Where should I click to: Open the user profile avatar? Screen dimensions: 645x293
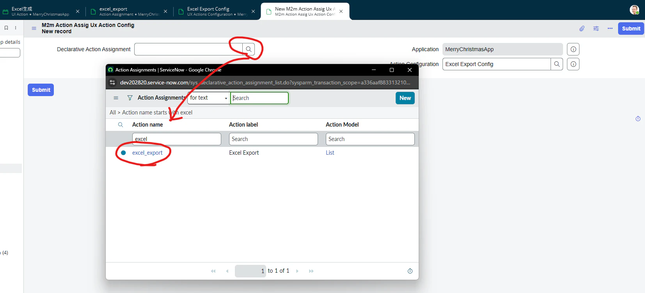634,10
